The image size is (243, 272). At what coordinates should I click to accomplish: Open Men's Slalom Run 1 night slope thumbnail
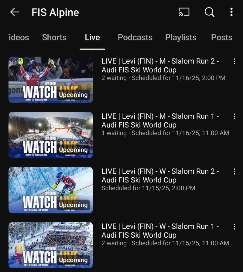tap(51, 135)
